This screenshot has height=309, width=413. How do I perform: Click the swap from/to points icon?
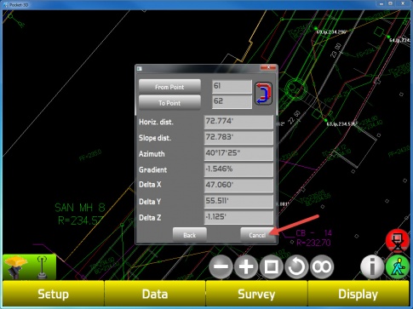coord(263,94)
